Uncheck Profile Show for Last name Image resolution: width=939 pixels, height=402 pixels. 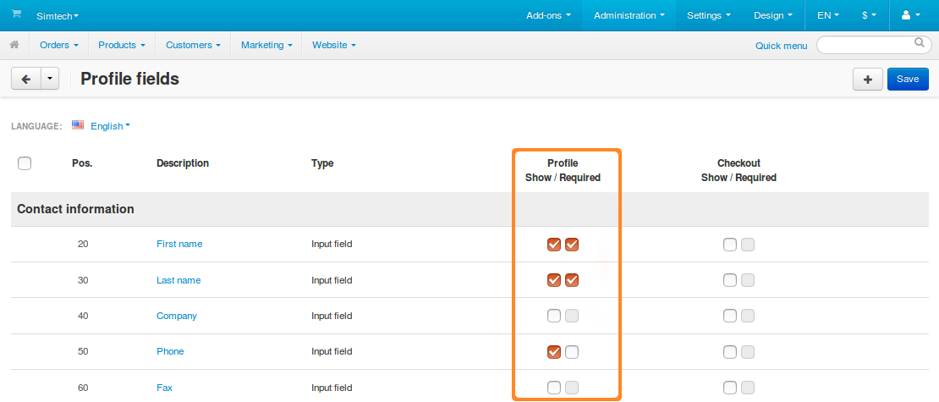point(554,280)
